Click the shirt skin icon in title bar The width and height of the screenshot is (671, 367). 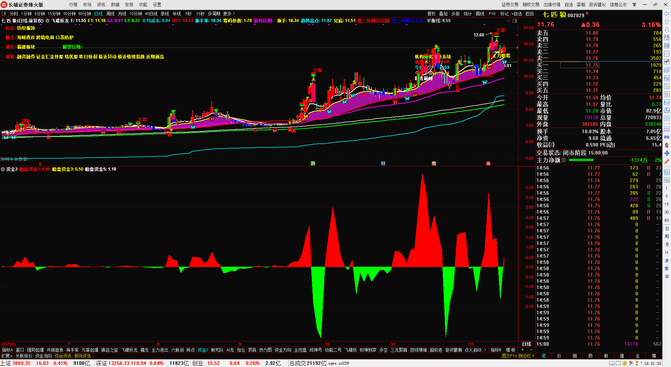pos(634,5)
